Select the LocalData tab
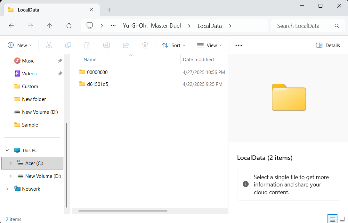Screen dimensions: 348x223 coord(52,10)
